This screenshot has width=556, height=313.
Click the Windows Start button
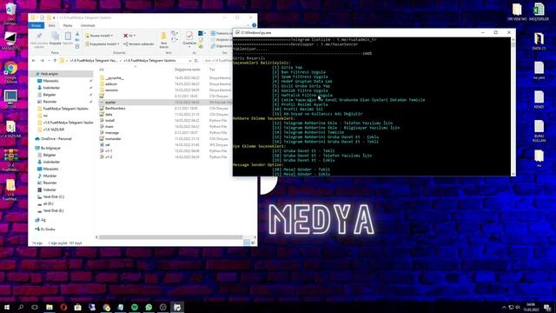click(x=7, y=307)
